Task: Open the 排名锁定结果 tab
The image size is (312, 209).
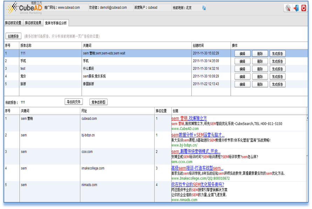Action: 33,23
